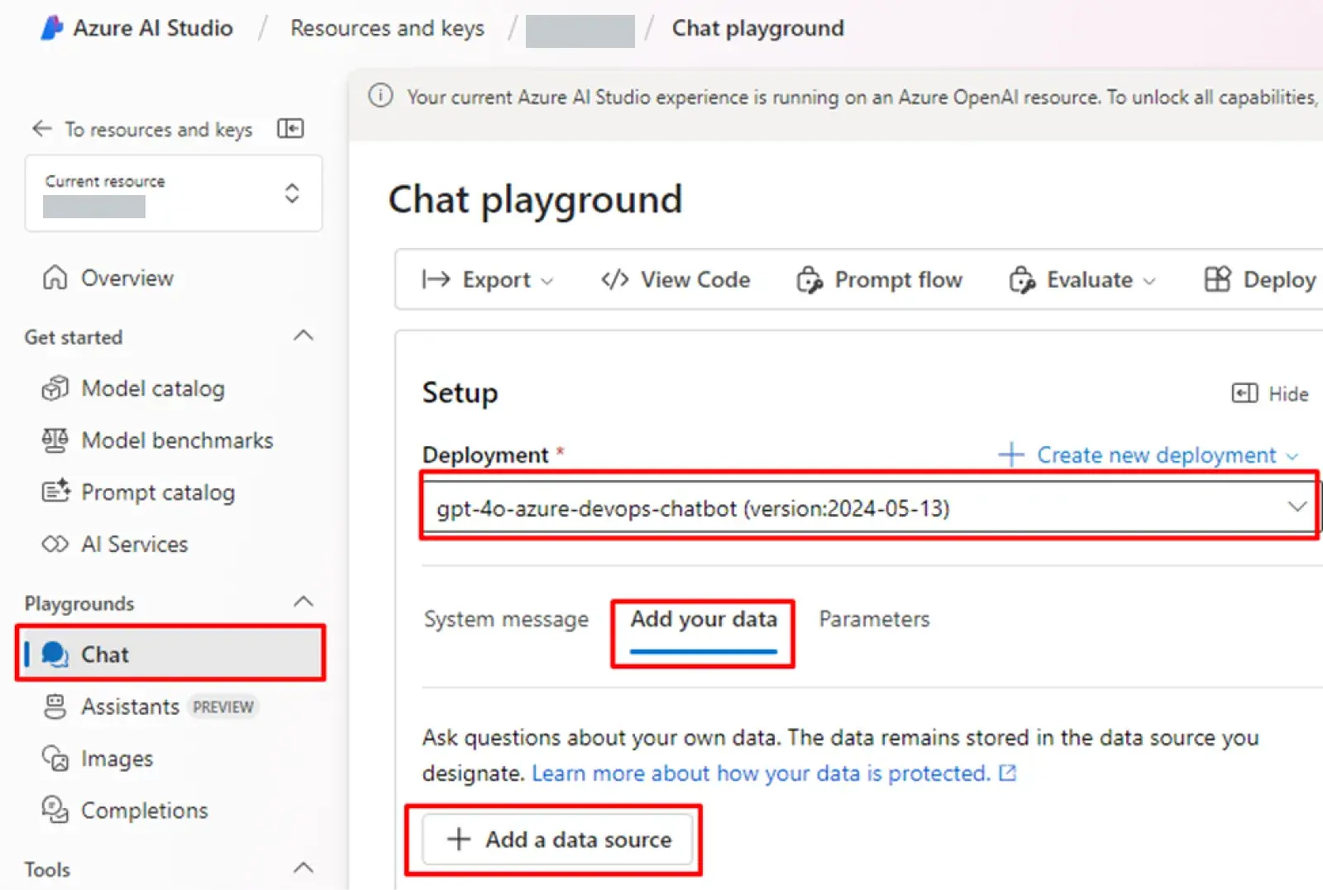Click the Chat bubble icon in sidebar
1323x890 pixels.
[55, 654]
